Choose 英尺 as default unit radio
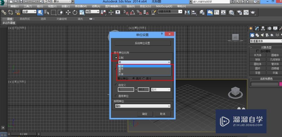 point(134,79)
